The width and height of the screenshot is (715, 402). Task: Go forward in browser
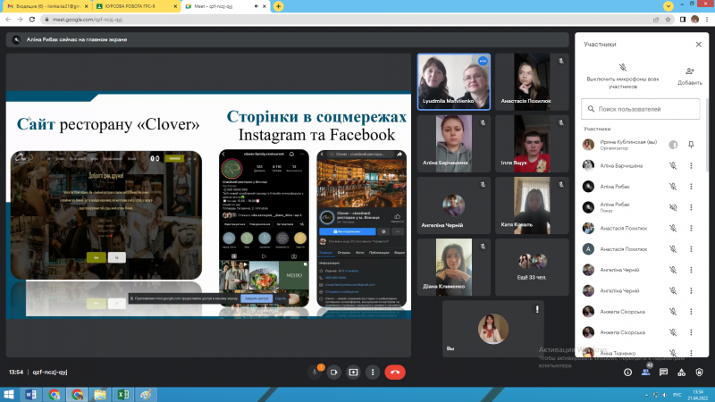20,19
